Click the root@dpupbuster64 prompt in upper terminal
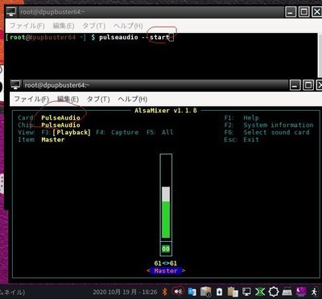This screenshot has height=299, width=322. (45, 37)
